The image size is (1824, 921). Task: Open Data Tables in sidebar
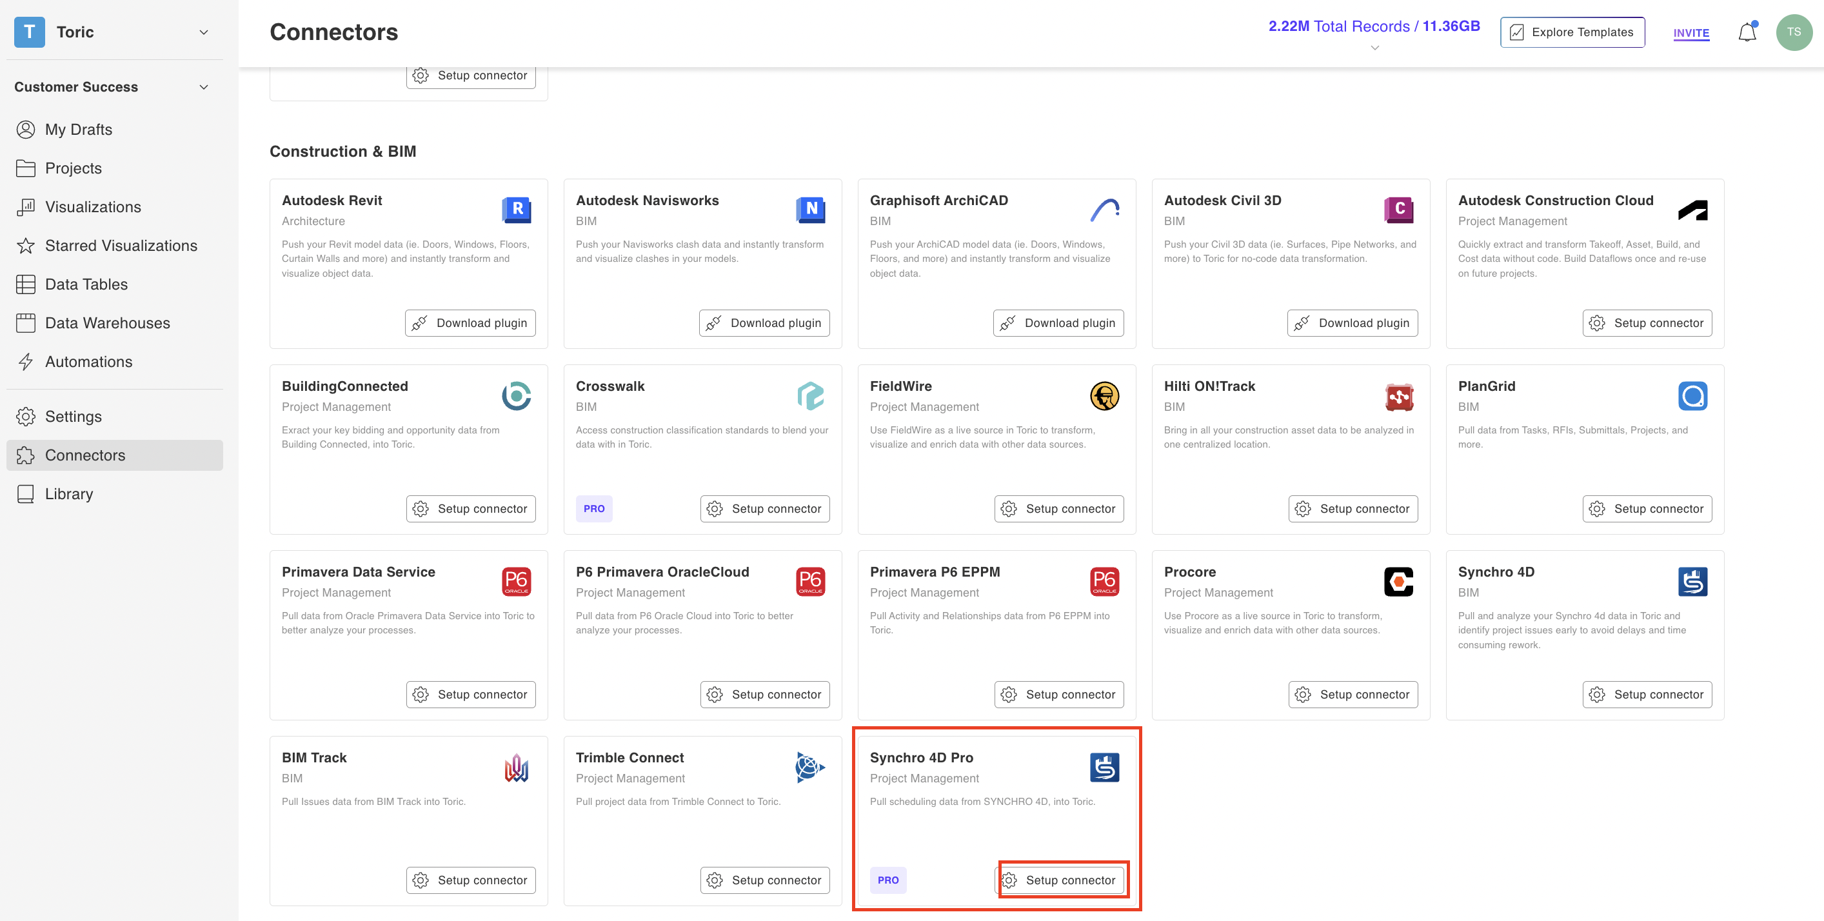tap(115, 284)
